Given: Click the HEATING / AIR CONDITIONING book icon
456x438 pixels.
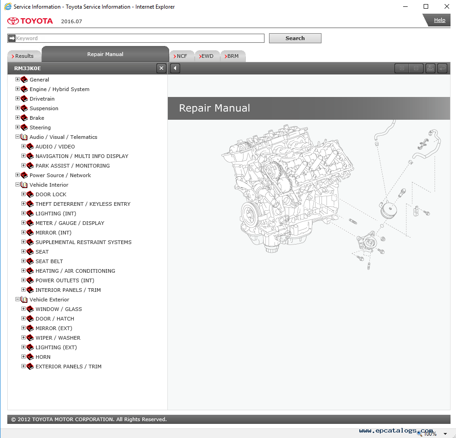Looking at the screenshot, I should click(30, 271).
